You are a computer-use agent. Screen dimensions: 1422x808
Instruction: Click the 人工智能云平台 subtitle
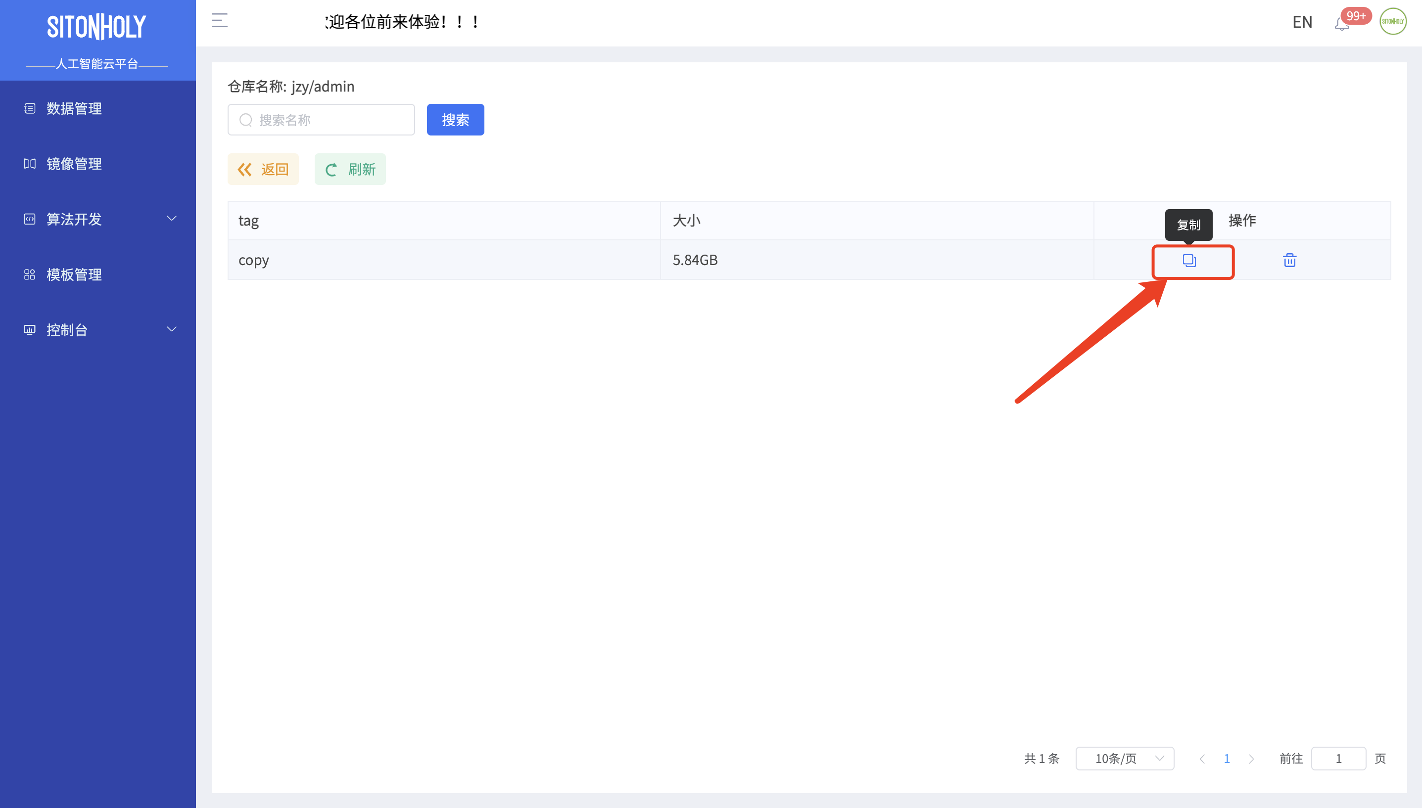(x=96, y=64)
